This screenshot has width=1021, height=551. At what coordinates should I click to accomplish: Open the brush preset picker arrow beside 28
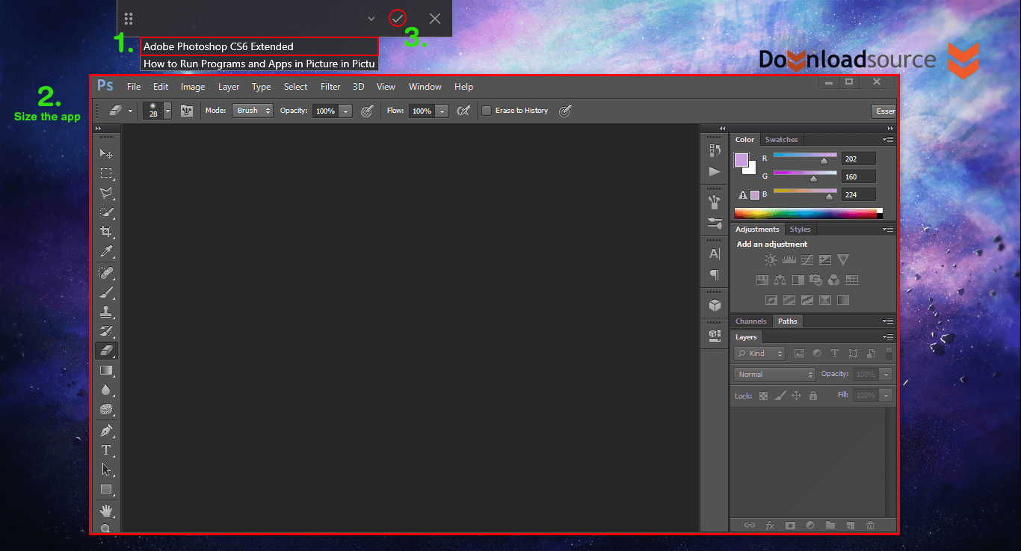click(167, 111)
